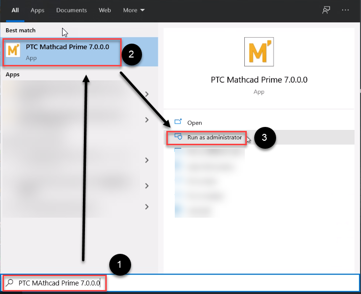
Task: Click the Best match heading text
Action: pyautogui.click(x=20, y=30)
